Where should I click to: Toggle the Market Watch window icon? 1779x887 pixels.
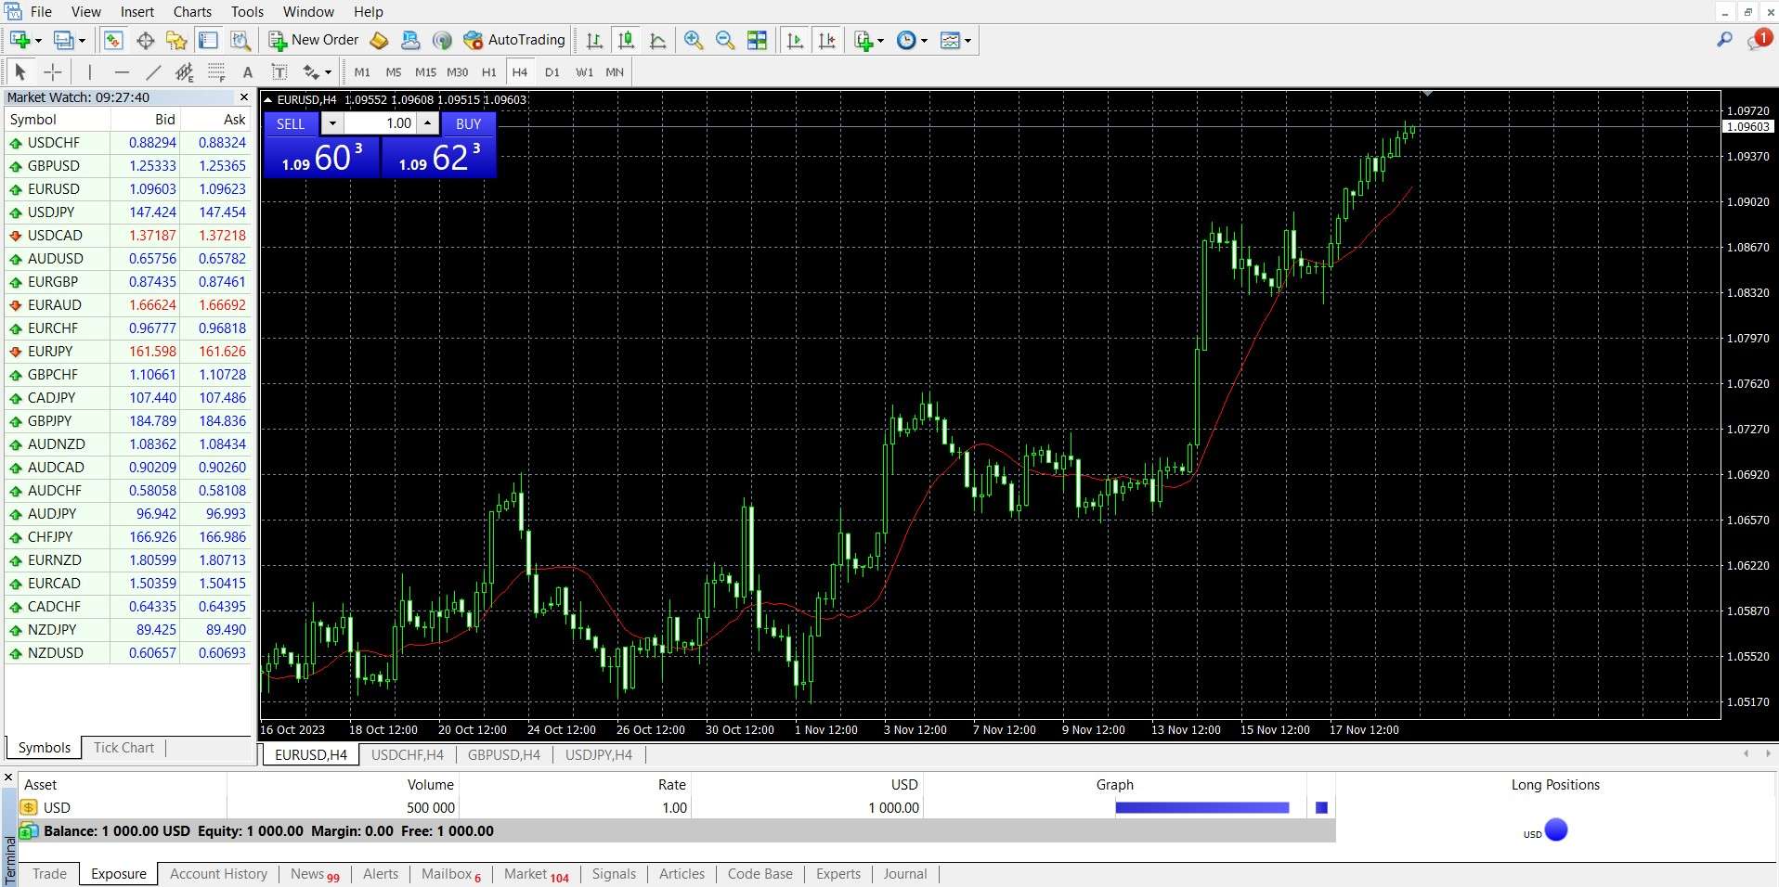[x=113, y=40]
